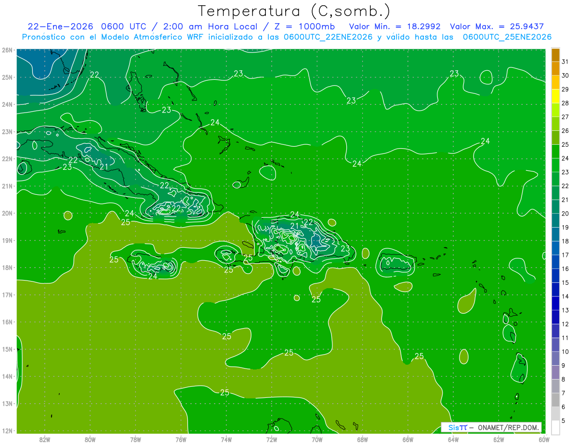Viewport: 578px width, 446px height.
Task: Click the 18 value on the color scale
Action: tap(565, 241)
